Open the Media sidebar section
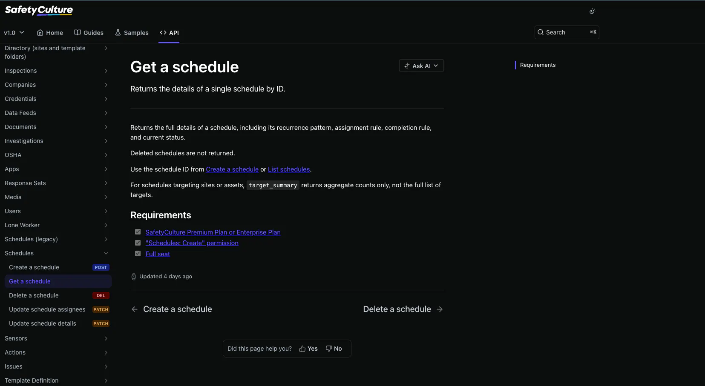Viewport: 705px width, 386px height. tap(56, 197)
